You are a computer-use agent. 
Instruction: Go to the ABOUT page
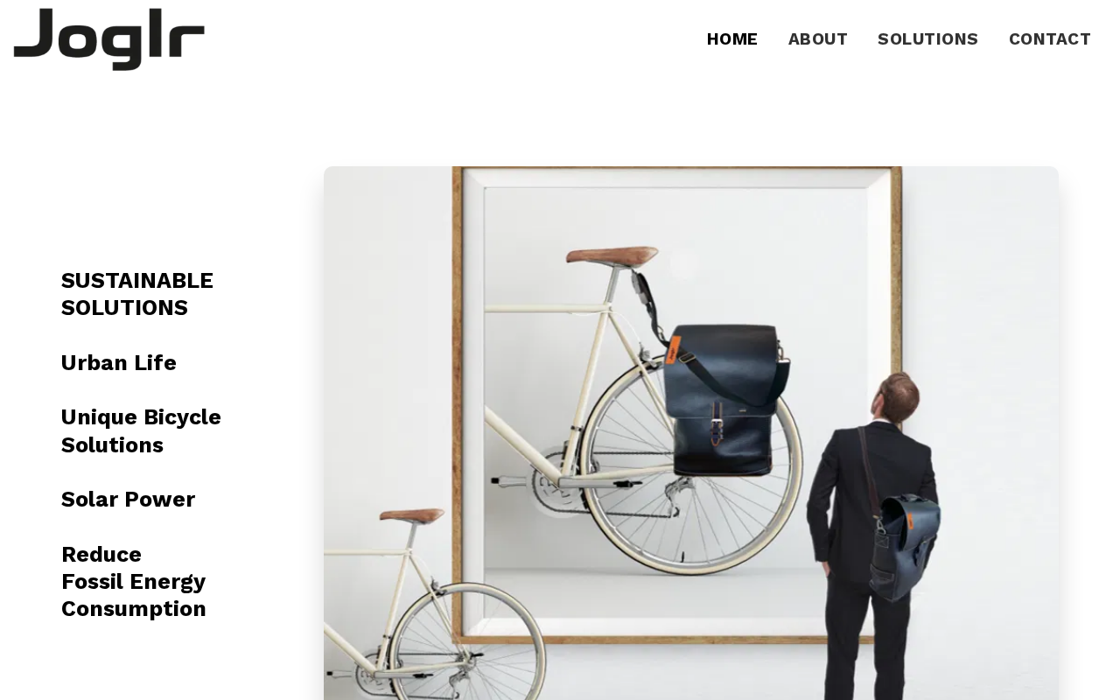click(818, 39)
